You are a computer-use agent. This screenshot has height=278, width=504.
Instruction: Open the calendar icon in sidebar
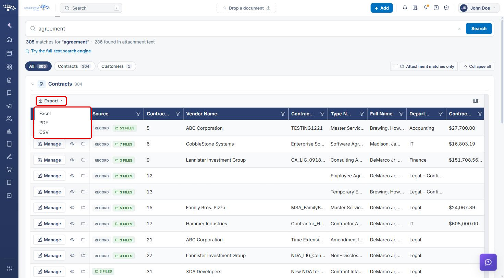tap(9, 53)
